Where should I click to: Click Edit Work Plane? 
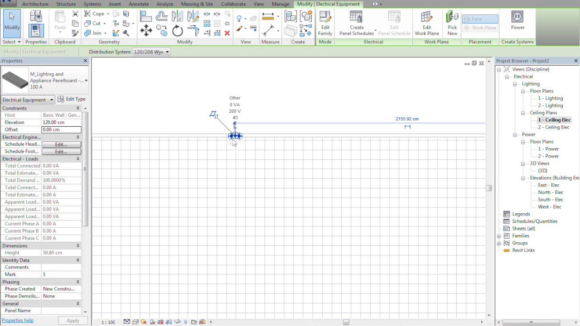[427, 24]
